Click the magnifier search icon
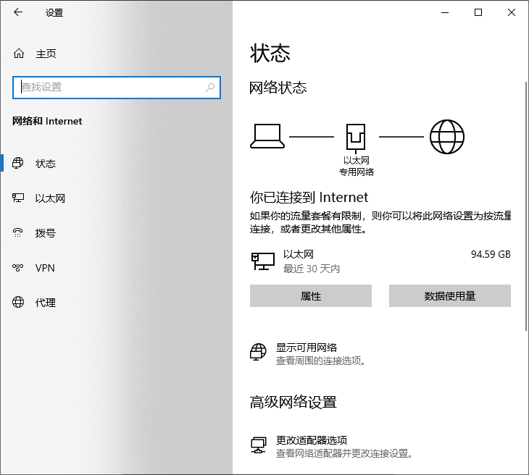 pyautogui.click(x=210, y=88)
